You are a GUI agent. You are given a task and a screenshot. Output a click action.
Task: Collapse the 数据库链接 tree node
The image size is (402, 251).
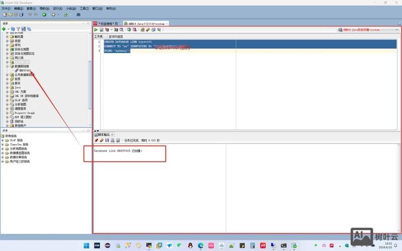click(7, 66)
